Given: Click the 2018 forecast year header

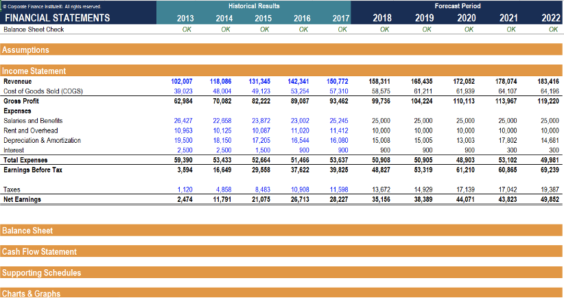Looking at the screenshot, I should [382, 18].
